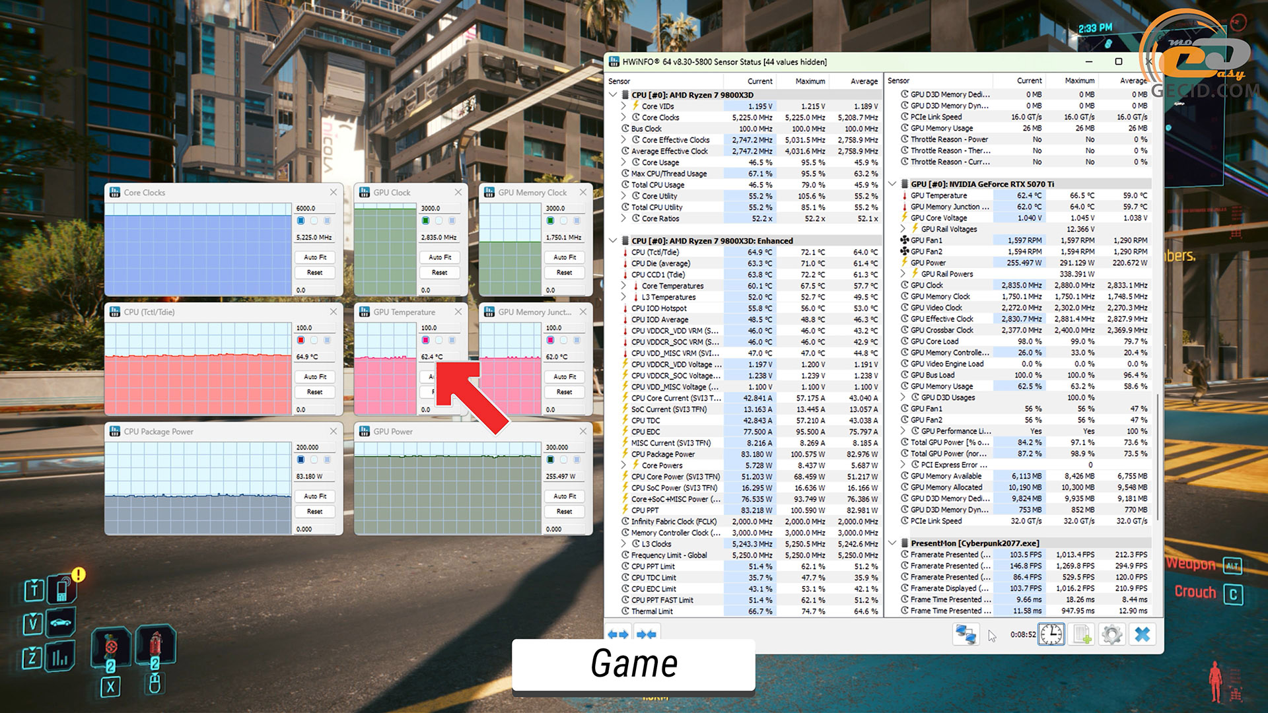Start logging with the sheet-plus icon

1082,634
